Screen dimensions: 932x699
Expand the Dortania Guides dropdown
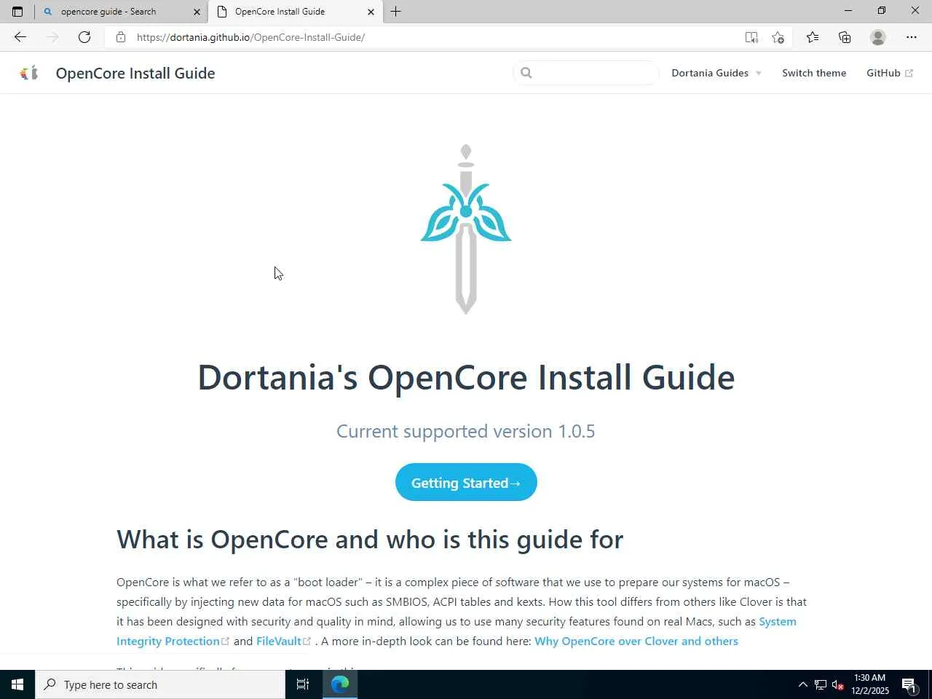[x=716, y=73]
